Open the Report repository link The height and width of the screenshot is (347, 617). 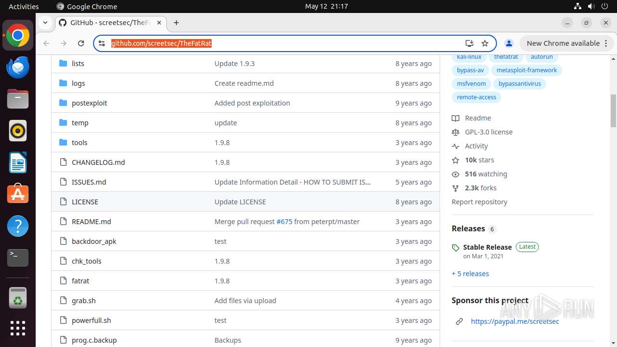(x=479, y=202)
